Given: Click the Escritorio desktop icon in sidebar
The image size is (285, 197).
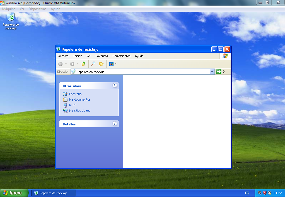Looking at the screenshot, I should pyautogui.click(x=65, y=94).
